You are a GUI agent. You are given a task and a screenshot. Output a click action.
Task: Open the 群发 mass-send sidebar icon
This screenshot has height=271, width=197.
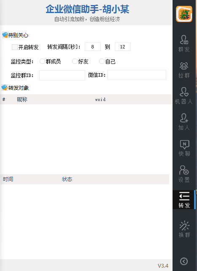[184, 43]
